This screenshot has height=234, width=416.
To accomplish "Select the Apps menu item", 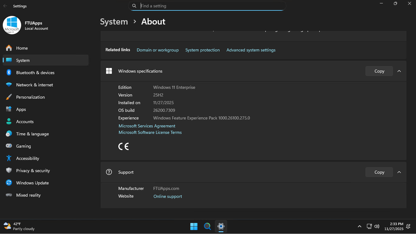I will (21, 109).
